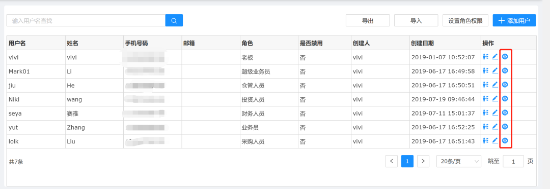Open 设置角色权限 role permissions settings
The image size is (550, 189).
click(465, 21)
